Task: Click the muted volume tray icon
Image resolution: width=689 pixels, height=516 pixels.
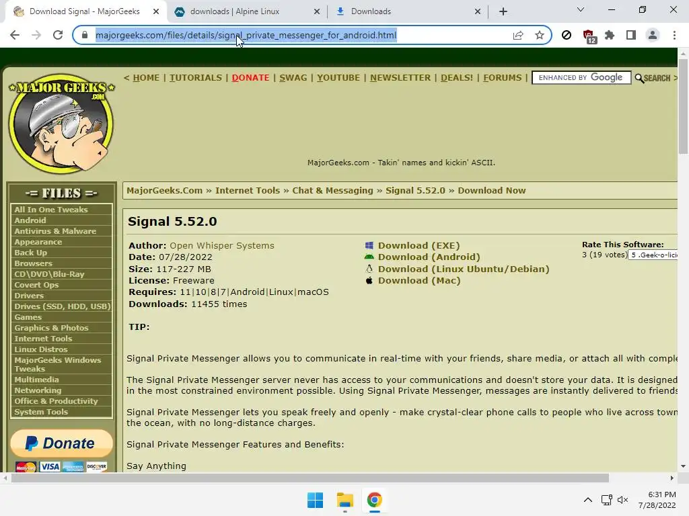Action: click(622, 500)
